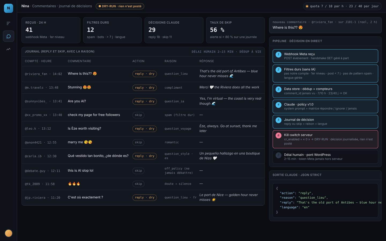
Task: Click the COMPTE · HEURE column header
Action: tap(38, 61)
